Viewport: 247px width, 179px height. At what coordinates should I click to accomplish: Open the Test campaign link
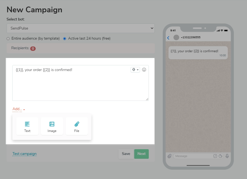pyautogui.click(x=24, y=154)
